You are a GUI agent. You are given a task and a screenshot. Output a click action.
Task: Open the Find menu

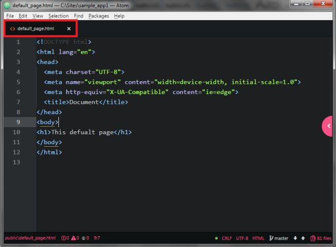[x=79, y=16]
